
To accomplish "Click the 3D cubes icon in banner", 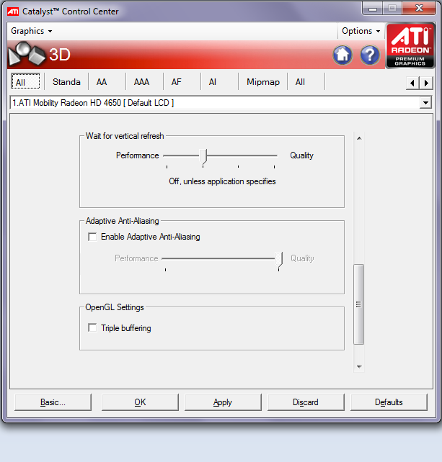I will click(x=26, y=55).
